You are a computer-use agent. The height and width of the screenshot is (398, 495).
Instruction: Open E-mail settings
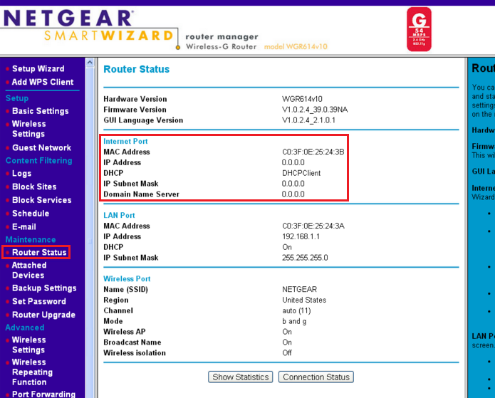[x=24, y=226]
